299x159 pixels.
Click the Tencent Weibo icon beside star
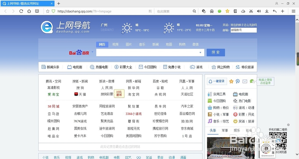[238, 81]
